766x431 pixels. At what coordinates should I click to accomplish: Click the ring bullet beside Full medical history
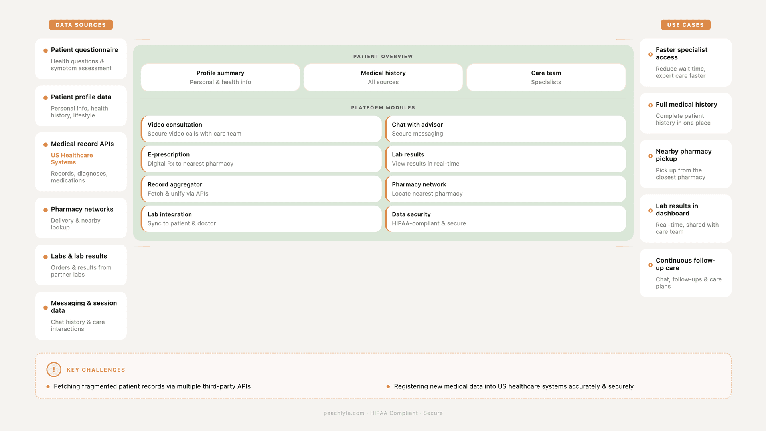point(650,105)
